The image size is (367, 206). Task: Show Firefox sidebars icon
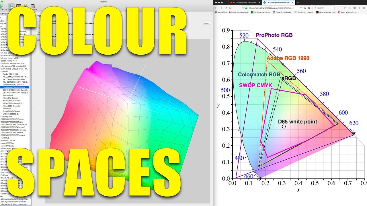click(350, 8)
